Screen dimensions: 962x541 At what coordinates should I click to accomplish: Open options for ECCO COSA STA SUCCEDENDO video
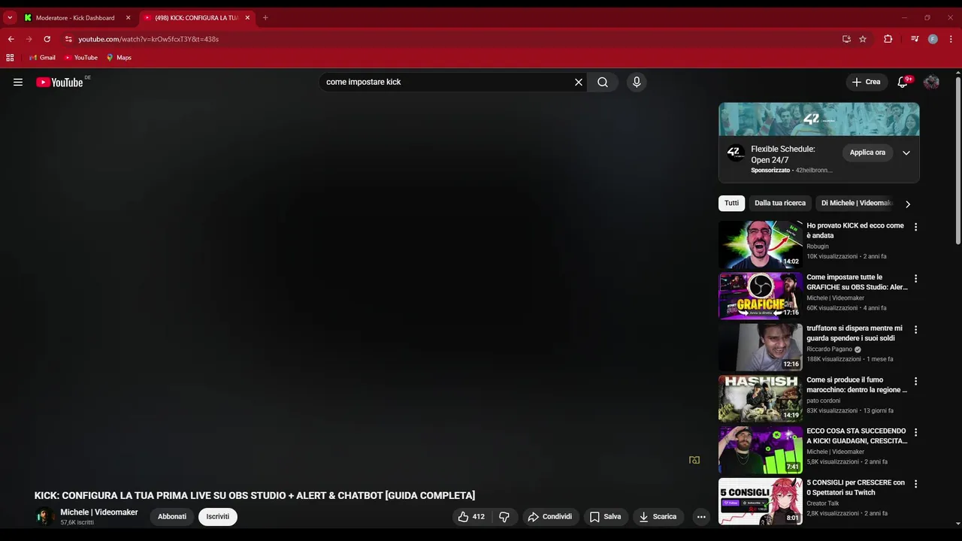(915, 433)
